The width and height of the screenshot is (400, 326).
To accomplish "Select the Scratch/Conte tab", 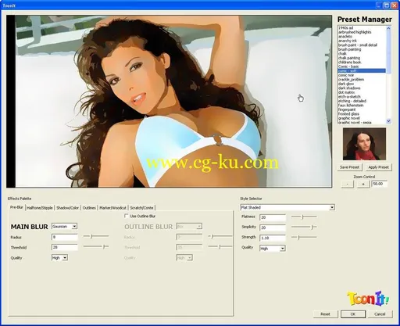I will click(x=141, y=208).
